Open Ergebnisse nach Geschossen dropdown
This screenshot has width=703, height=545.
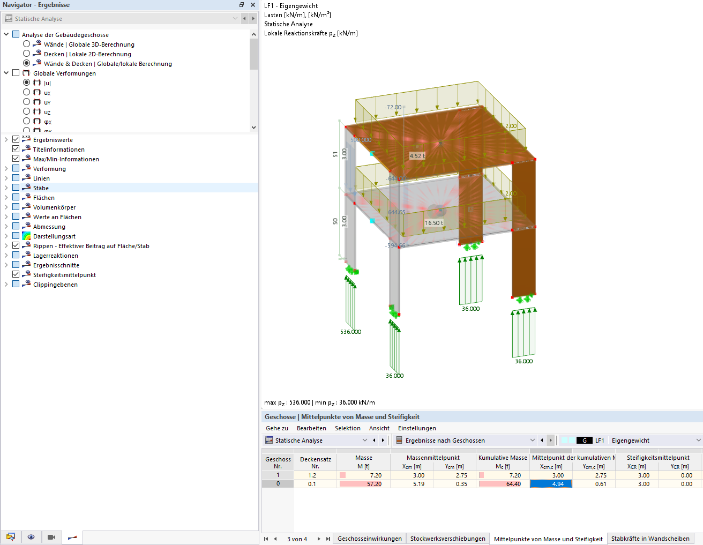pos(532,440)
